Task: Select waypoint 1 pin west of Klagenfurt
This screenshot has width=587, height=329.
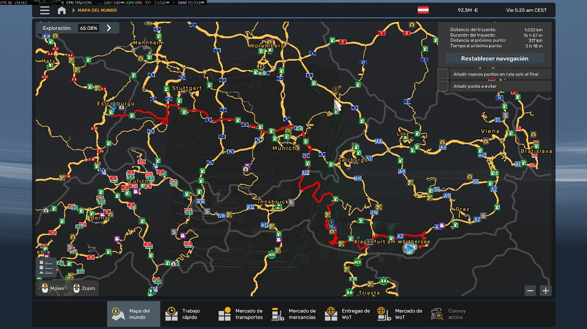Action: [332, 223]
